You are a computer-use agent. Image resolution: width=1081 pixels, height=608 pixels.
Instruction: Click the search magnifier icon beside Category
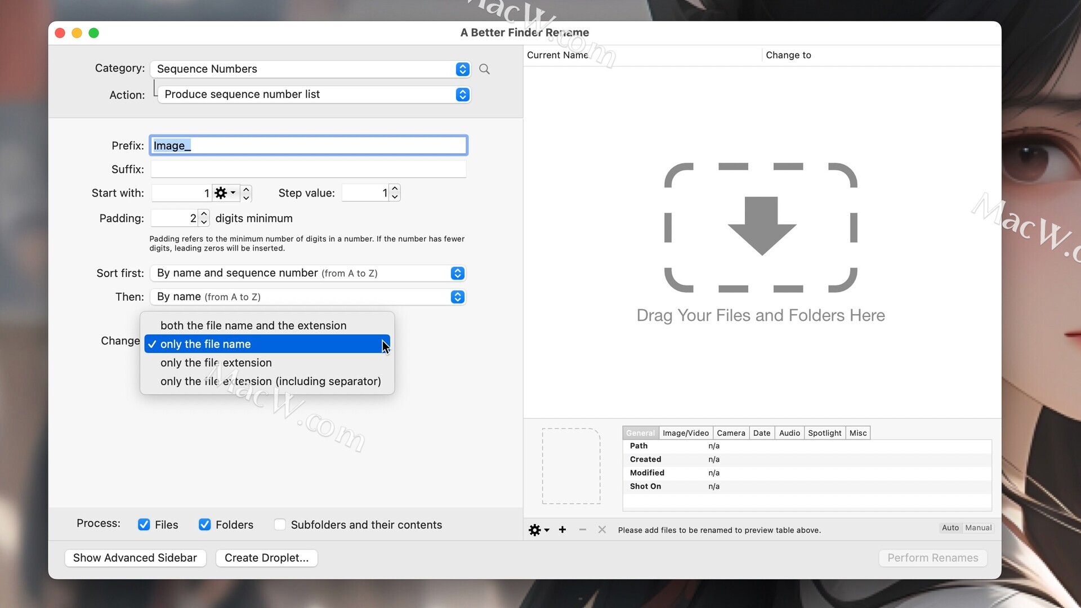[x=484, y=69]
